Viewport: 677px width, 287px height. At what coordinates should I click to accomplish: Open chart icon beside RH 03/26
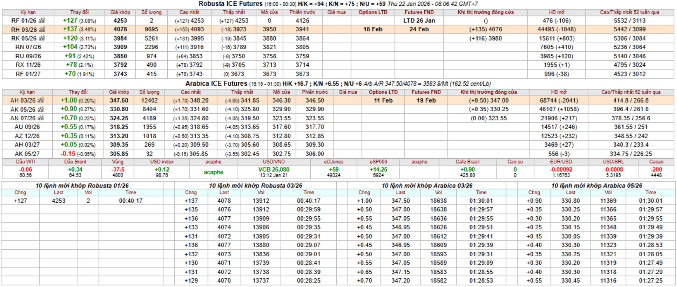(42, 29)
